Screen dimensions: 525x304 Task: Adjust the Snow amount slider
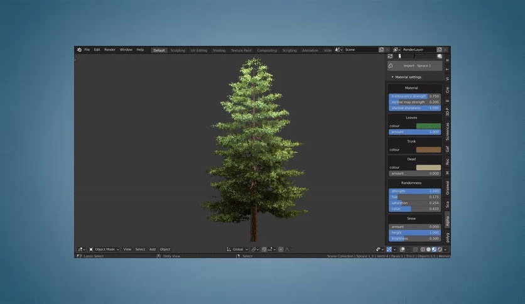point(414,227)
